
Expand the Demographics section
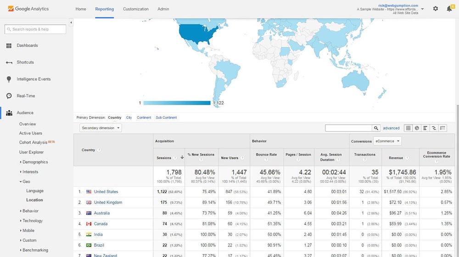[35, 162]
